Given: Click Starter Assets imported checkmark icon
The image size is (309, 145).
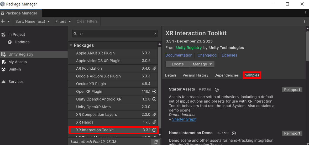Looking at the screenshot, I should coord(217,90).
